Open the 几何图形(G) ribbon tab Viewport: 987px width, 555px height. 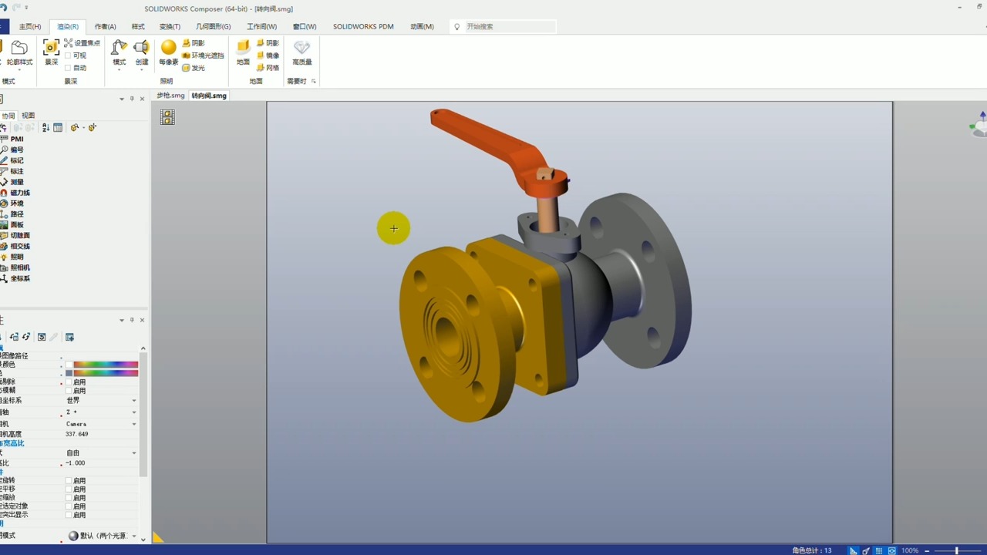coord(214,26)
